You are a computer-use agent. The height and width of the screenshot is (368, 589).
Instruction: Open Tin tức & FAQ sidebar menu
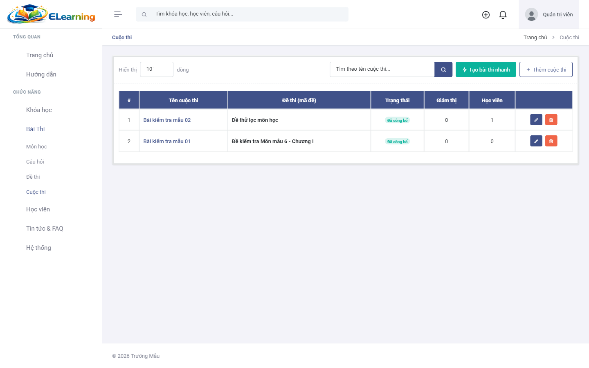pyautogui.click(x=45, y=229)
